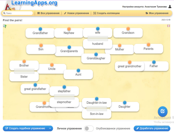Select the great grandmother card
Screen dimensions: 174x134
(x=130, y=66)
